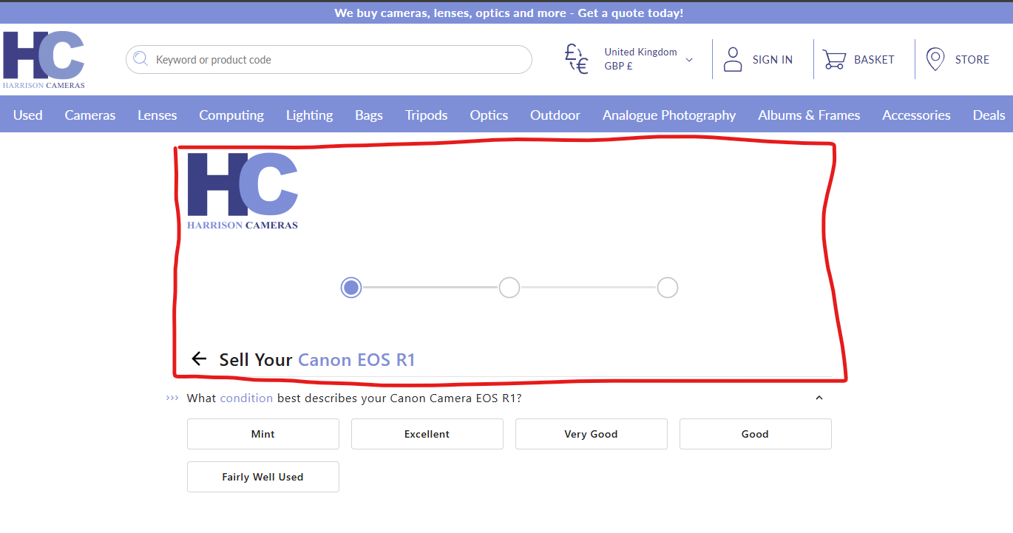Viewport: 1013px width, 533px height.
Task: Click the Harrison Cameras header logo
Action: (44, 59)
